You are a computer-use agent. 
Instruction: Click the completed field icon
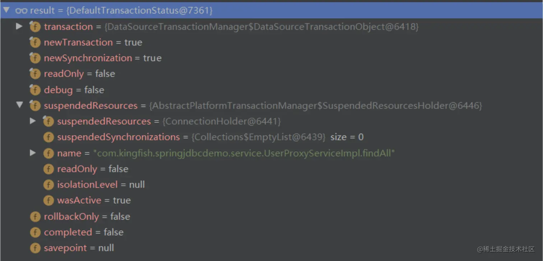(x=35, y=232)
